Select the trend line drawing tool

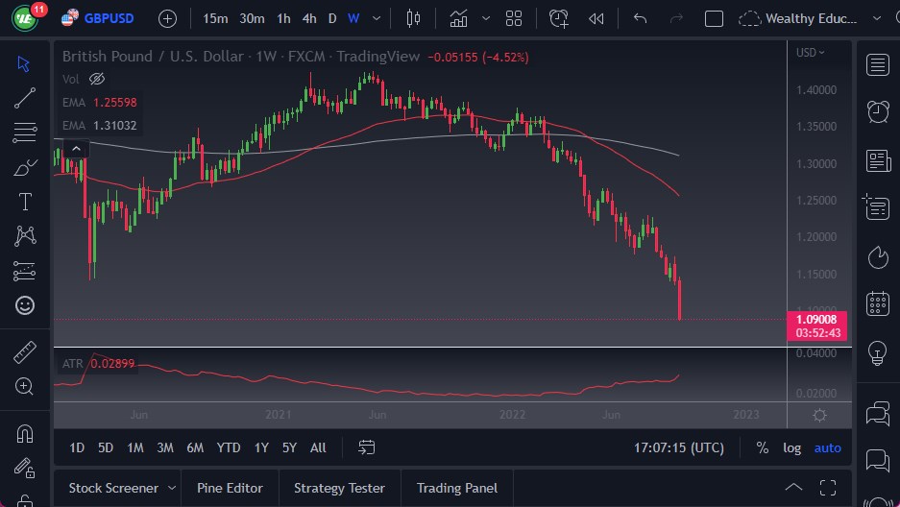[x=25, y=97]
